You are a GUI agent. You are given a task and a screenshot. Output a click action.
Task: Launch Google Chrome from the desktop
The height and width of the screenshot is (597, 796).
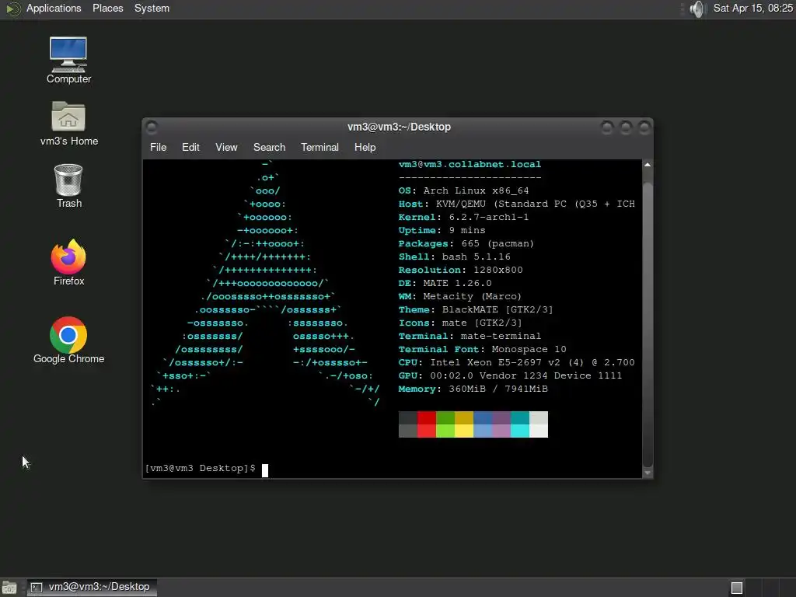[68, 340]
